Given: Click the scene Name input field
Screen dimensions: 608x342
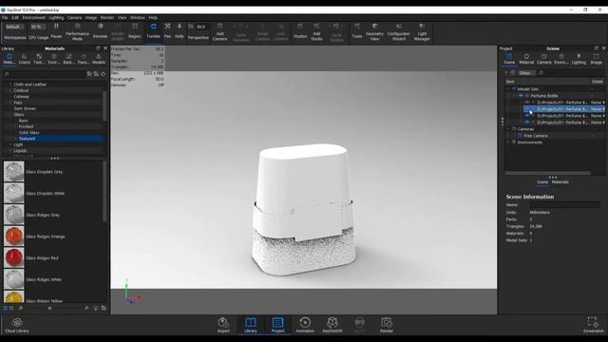Looking at the screenshot, I should pos(564,205).
